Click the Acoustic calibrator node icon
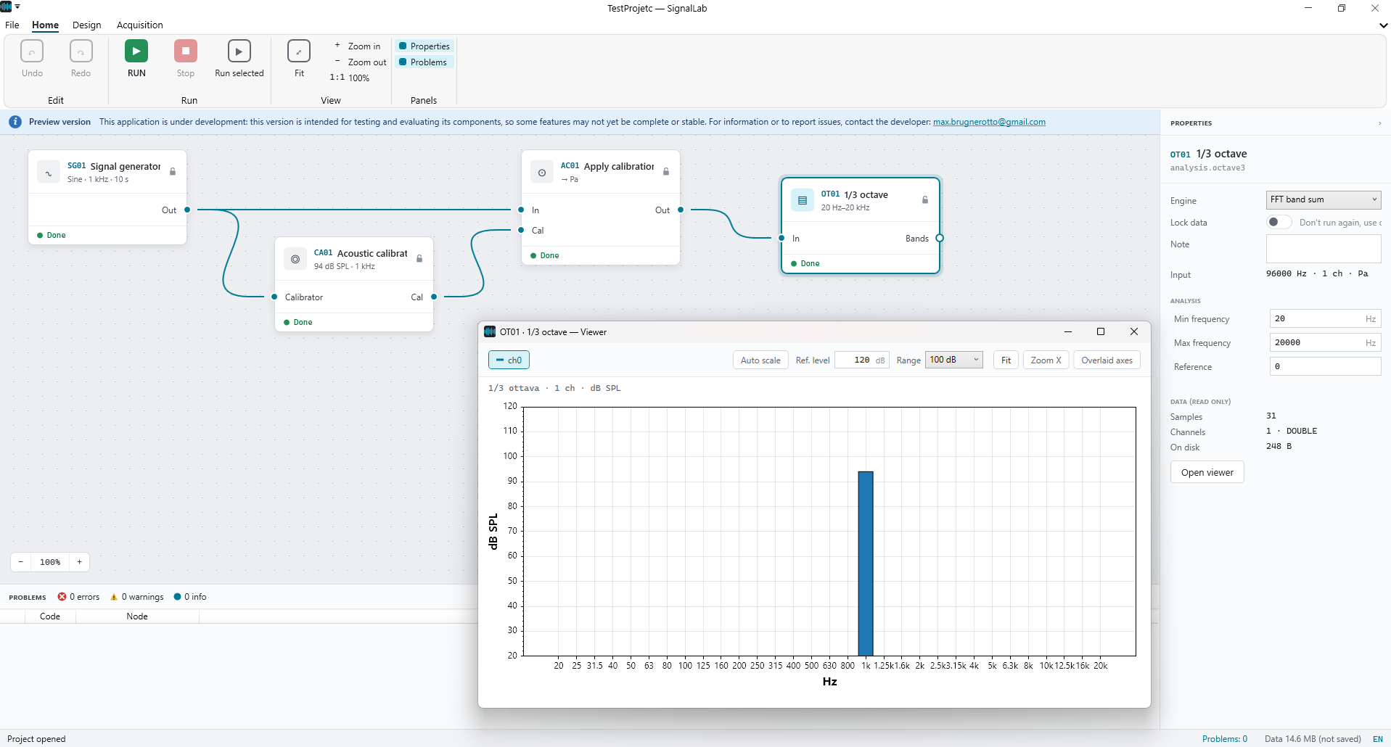This screenshot has width=1391, height=747. tap(295, 259)
